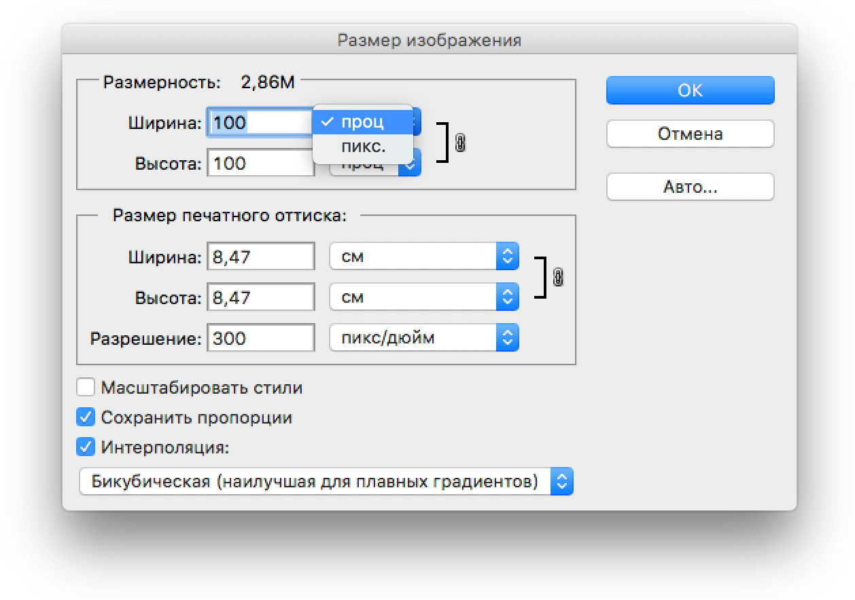Choose пикс. from the units popup menu
The image size is (855, 600).
362,147
